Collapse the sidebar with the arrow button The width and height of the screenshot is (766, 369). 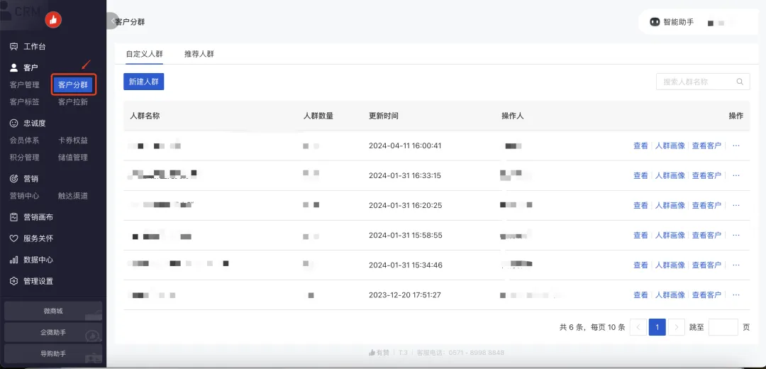112,21
